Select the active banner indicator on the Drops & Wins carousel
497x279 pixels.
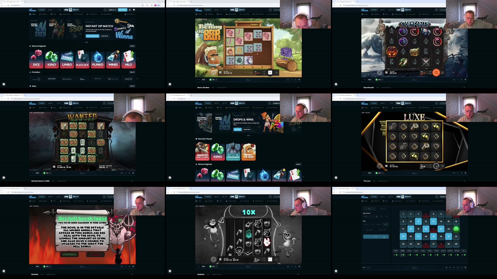[248, 135]
